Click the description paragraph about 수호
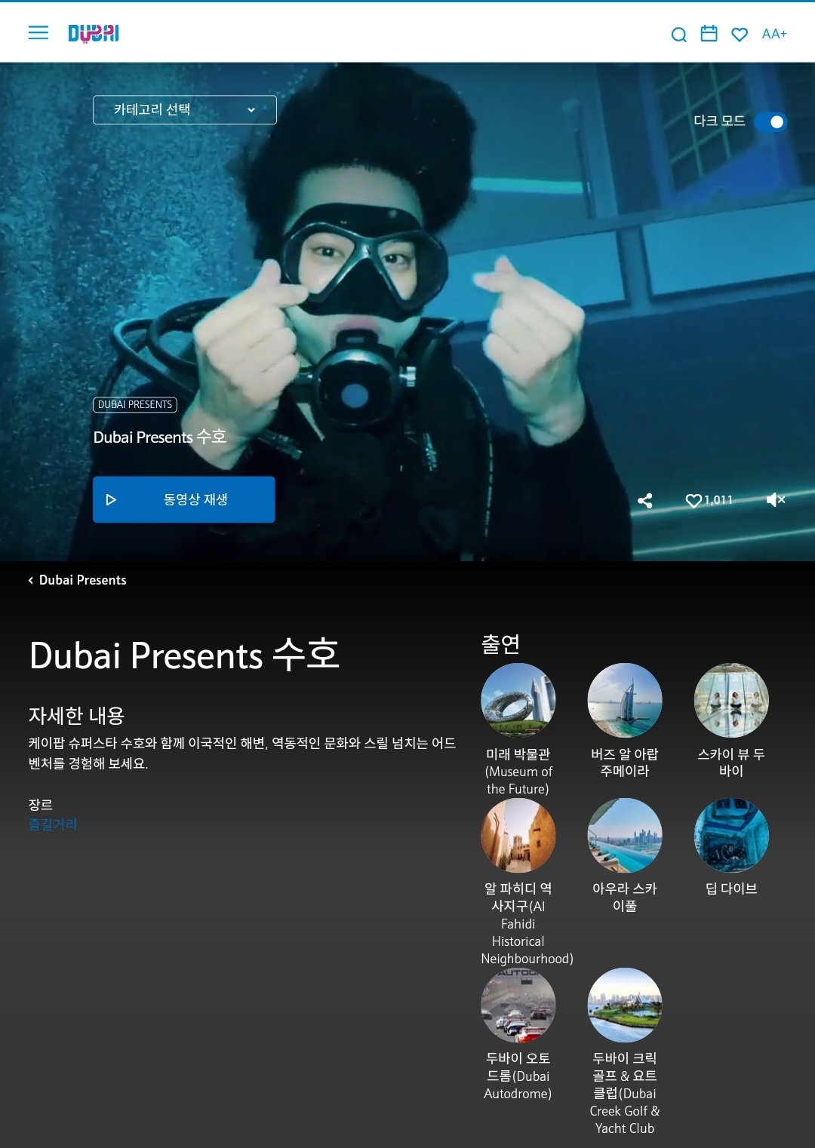Image resolution: width=815 pixels, height=1148 pixels. (x=242, y=754)
